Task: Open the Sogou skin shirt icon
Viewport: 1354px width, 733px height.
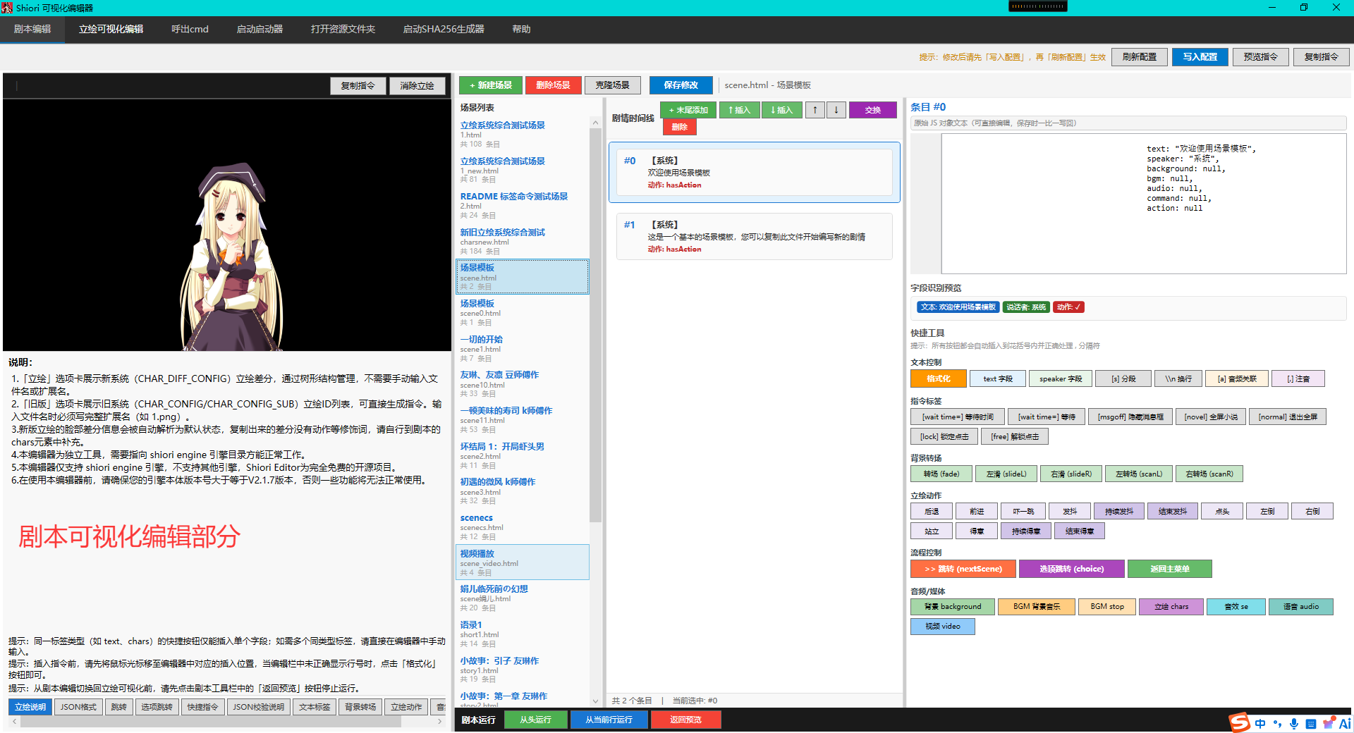Action: [x=1329, y=723]
